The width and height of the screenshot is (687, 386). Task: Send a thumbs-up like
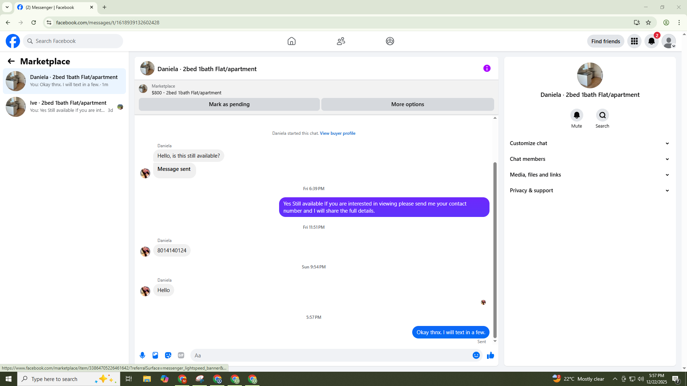pyautogui.click(x=490, y=355)
